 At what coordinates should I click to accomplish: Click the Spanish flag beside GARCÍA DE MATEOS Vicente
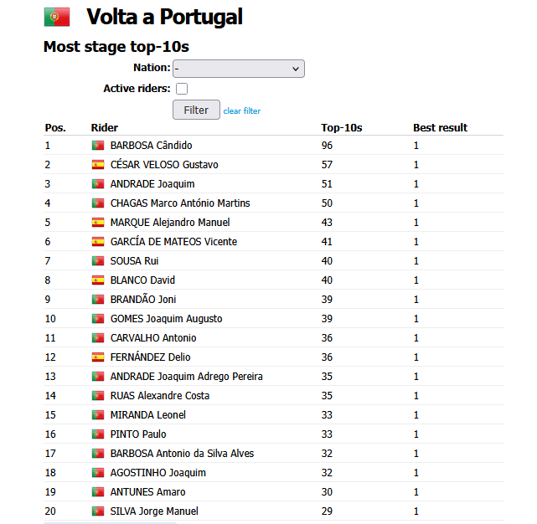(x=98, y=242)
